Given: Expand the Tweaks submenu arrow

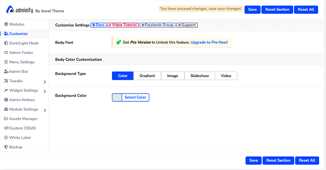Looking at the screenshot, I should [x=45, y=82].
